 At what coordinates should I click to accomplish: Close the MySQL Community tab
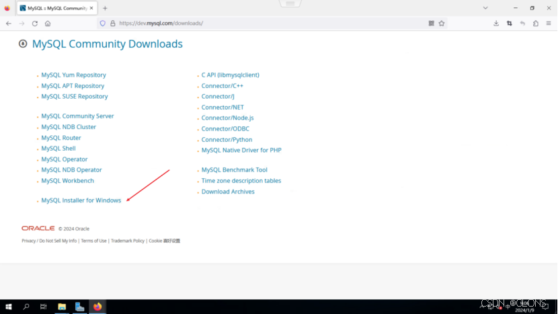coord(91,8)
